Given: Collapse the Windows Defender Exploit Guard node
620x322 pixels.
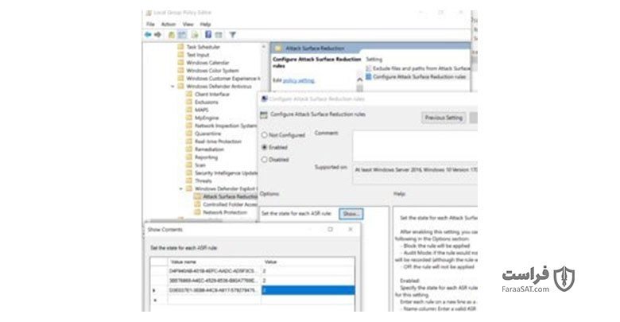Looking at the screenshot, I should (x=181, y=188).
